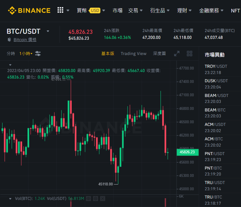Switch to 深度圖 tab

click(159, 54)
